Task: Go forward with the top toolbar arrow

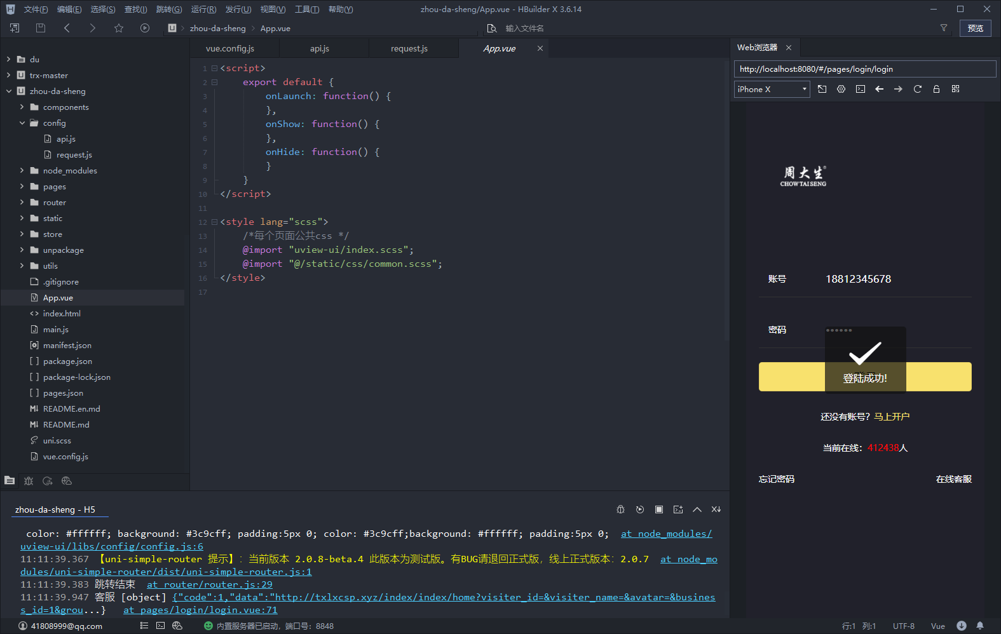Action: click(x=93, y=28)
